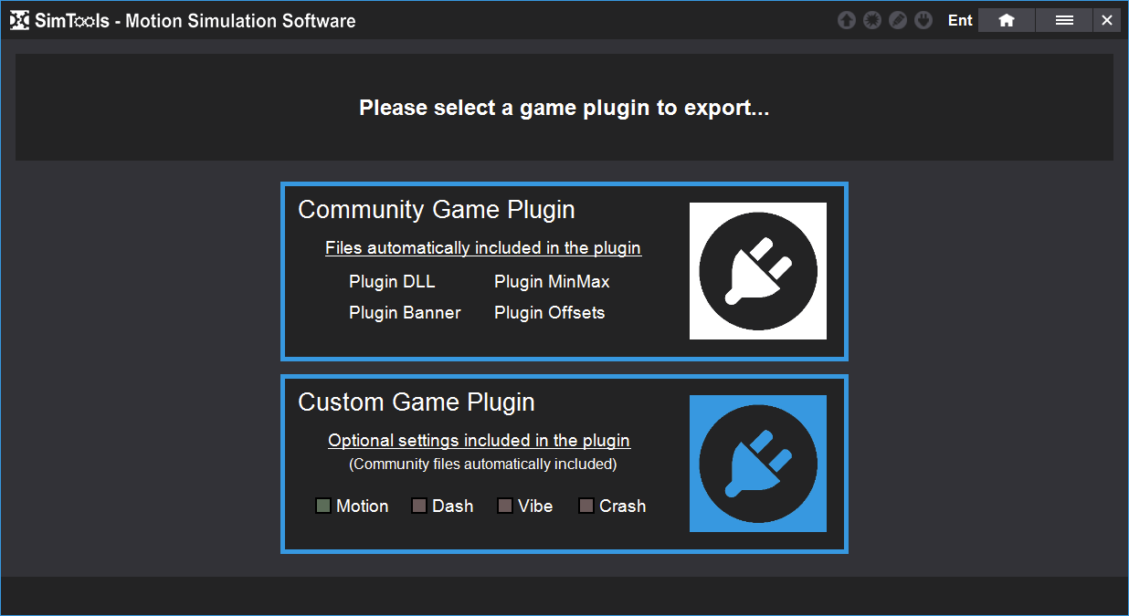Enable the Vibe checkbox
The image size is (1129, 616).
(504, 506)
